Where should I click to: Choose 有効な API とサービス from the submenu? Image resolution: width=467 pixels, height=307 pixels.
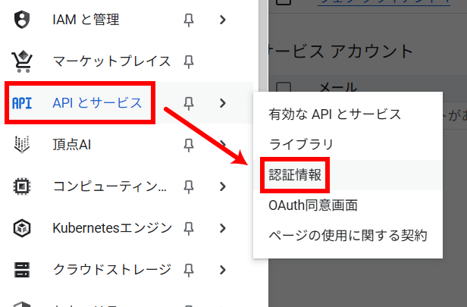pyautogui.click(x=348, y=114)
